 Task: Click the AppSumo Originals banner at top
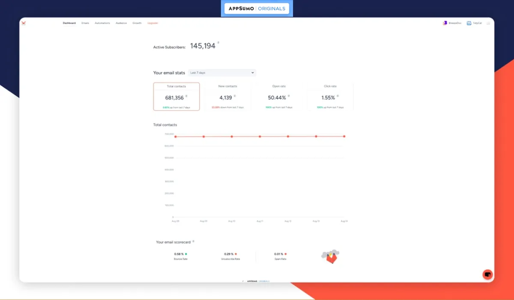(257, 9)
